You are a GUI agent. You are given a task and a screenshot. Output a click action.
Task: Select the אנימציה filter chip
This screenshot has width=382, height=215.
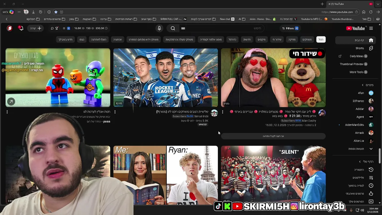point(118,39)
